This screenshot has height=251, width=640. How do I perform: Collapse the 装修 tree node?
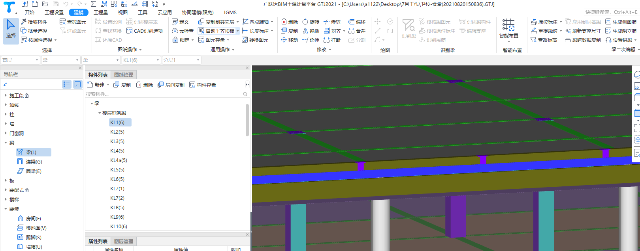(x=6, y=209)
